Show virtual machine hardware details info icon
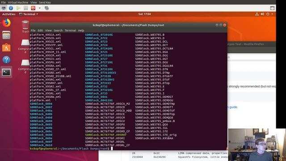This screenshot has width=286, height=161. 11,8
